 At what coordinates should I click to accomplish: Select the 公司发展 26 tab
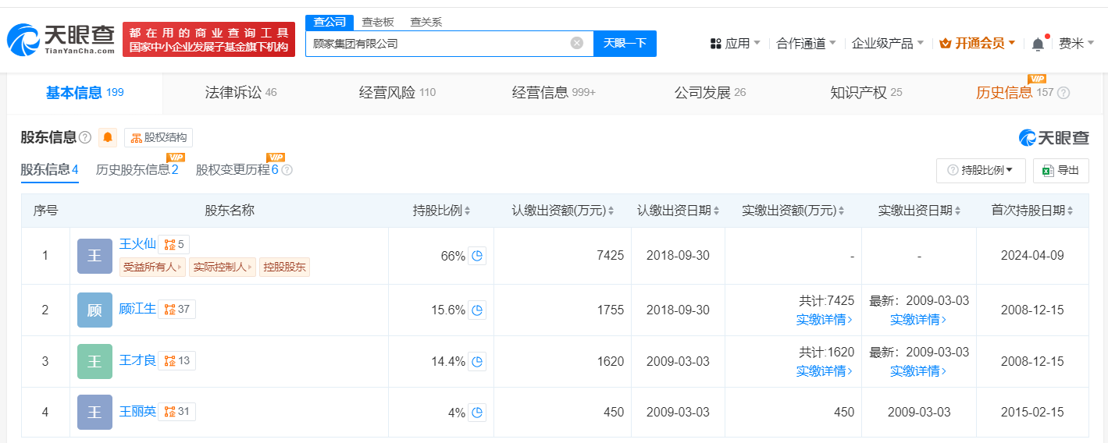(710, 93)
